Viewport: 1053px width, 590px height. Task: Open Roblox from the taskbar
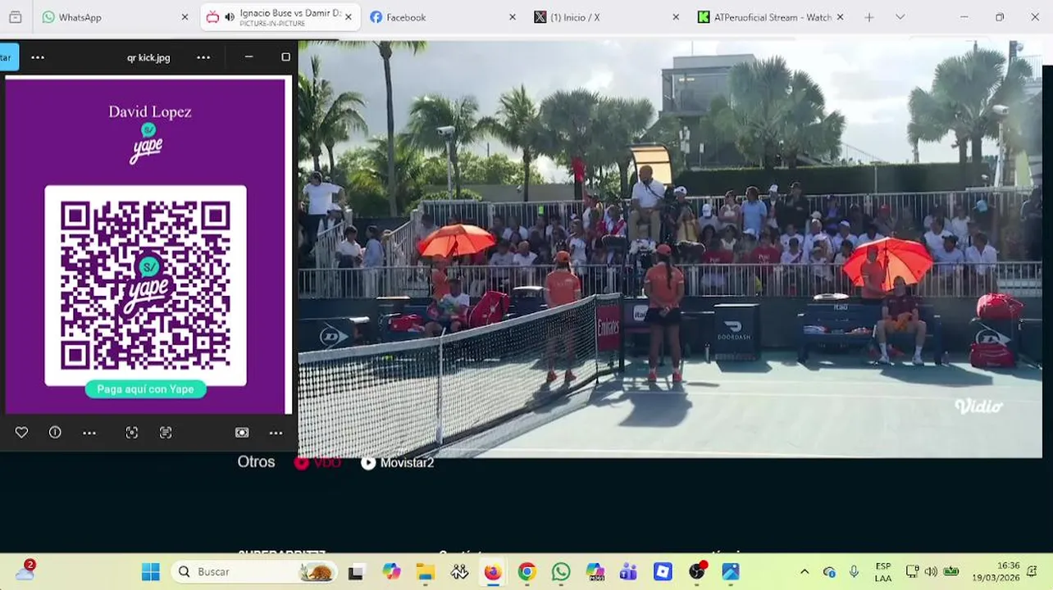pos(663,572)
